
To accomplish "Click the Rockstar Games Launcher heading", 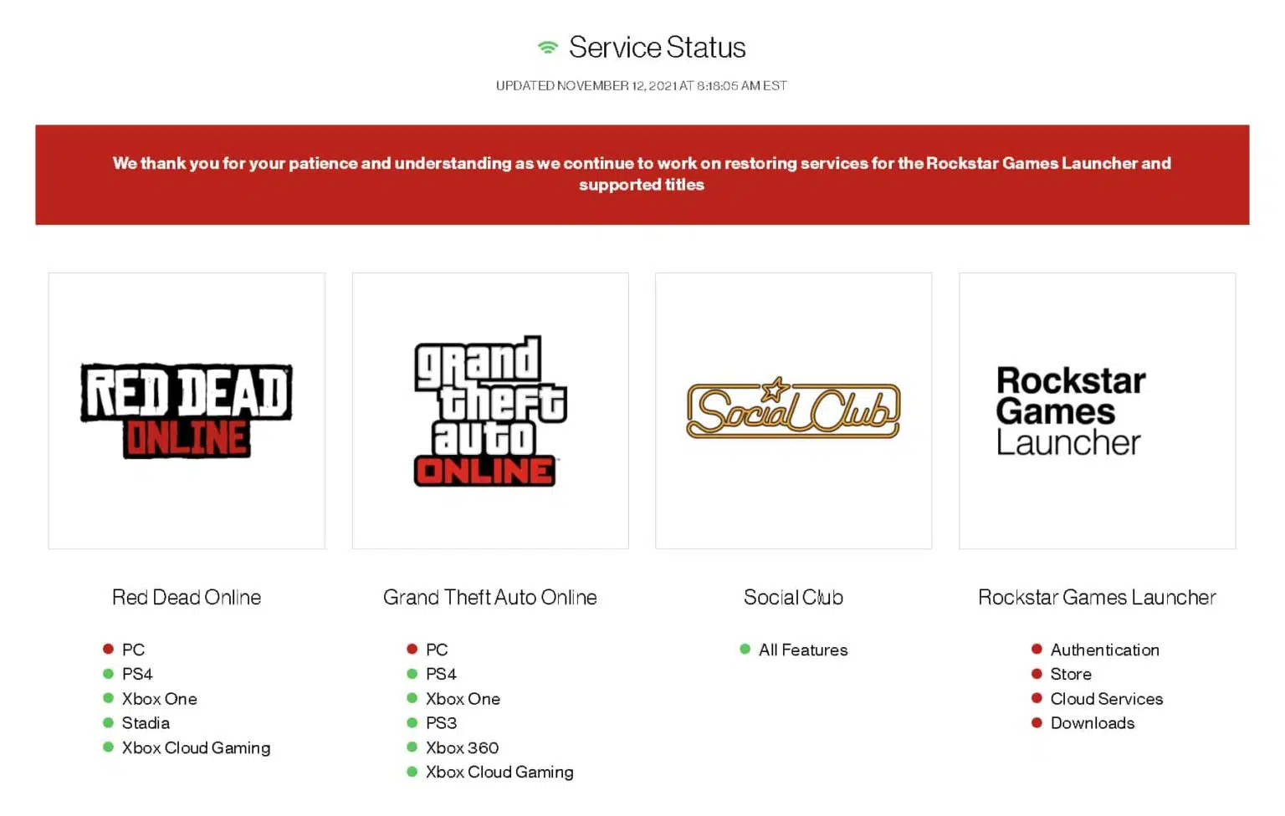I will [x=1097, y=597].
